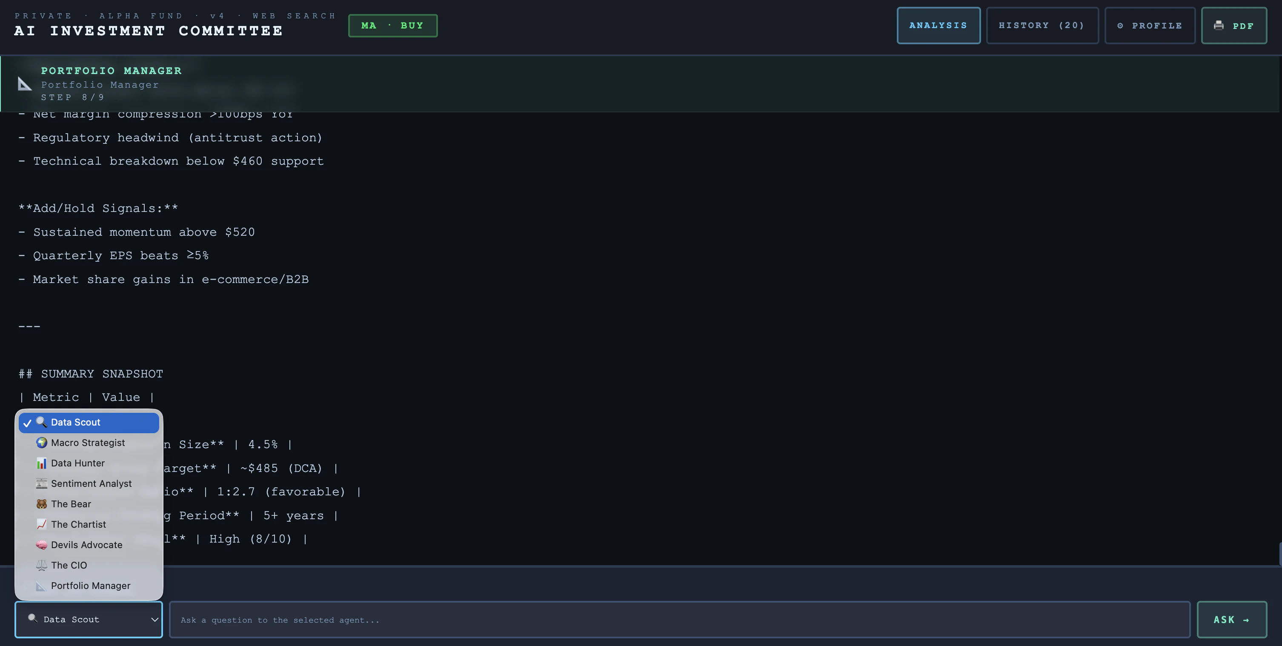Focus the ask a question input field

[x=679, y=620]
